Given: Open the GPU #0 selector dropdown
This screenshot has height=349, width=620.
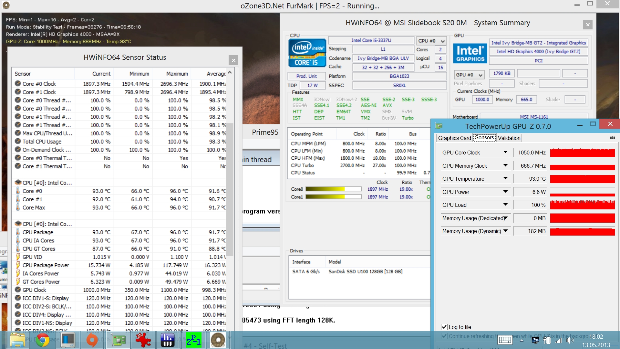Looking at the screenshot, I should point(469,75).
